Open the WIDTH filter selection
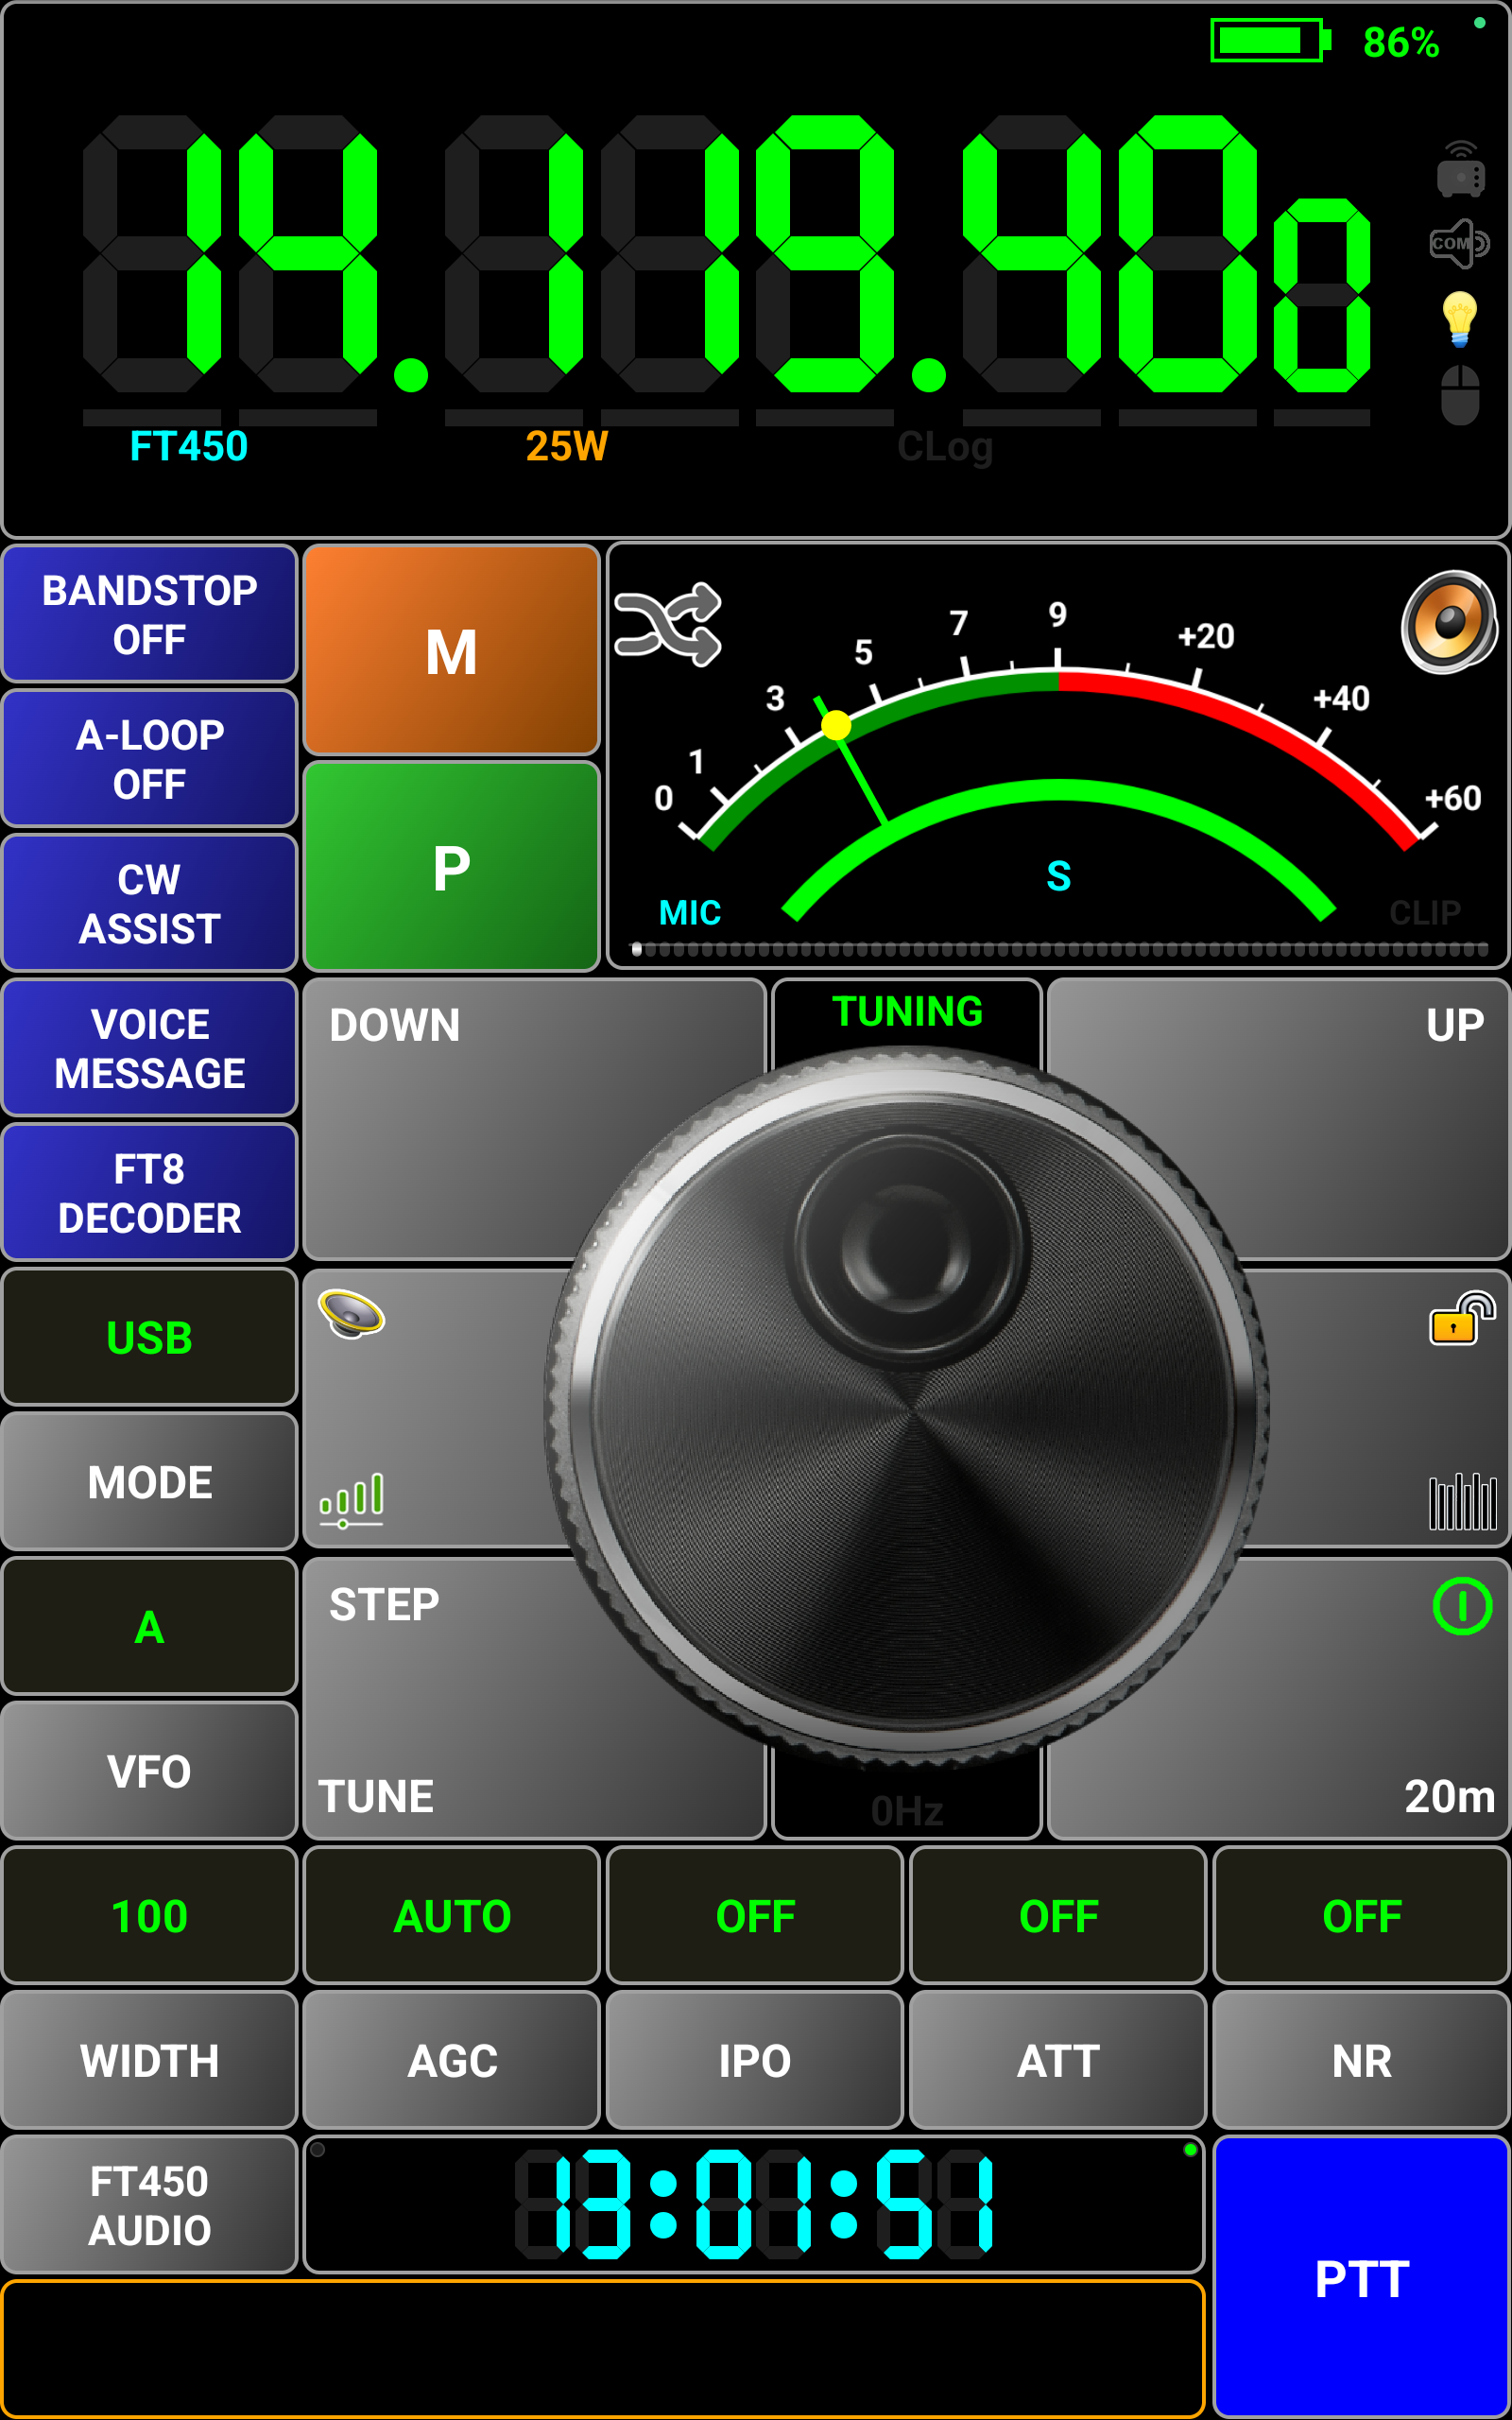 click(x=150, y=2060)
